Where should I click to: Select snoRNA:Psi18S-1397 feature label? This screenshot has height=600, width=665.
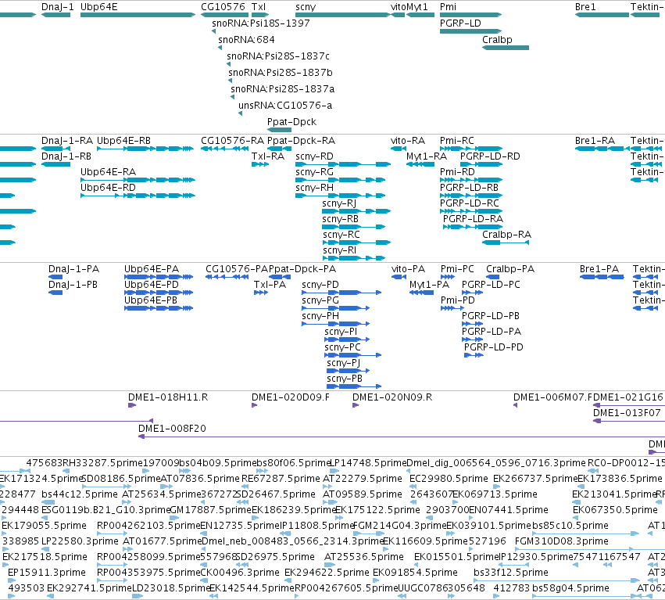(x=261, y=23)
